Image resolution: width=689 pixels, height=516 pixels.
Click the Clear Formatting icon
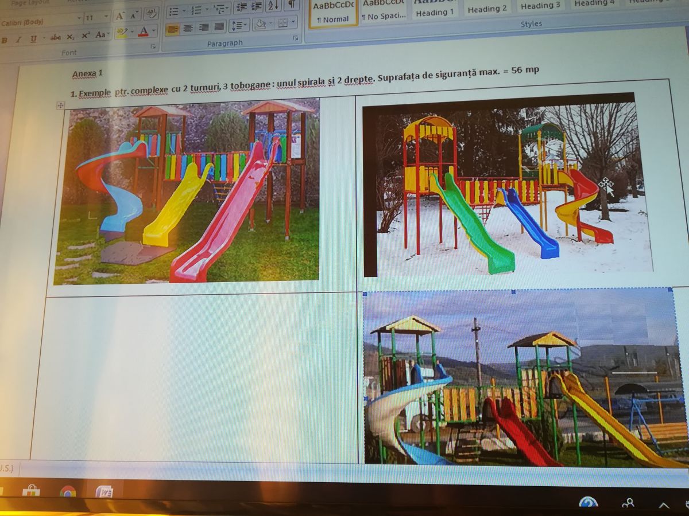(x=151, y=13)
